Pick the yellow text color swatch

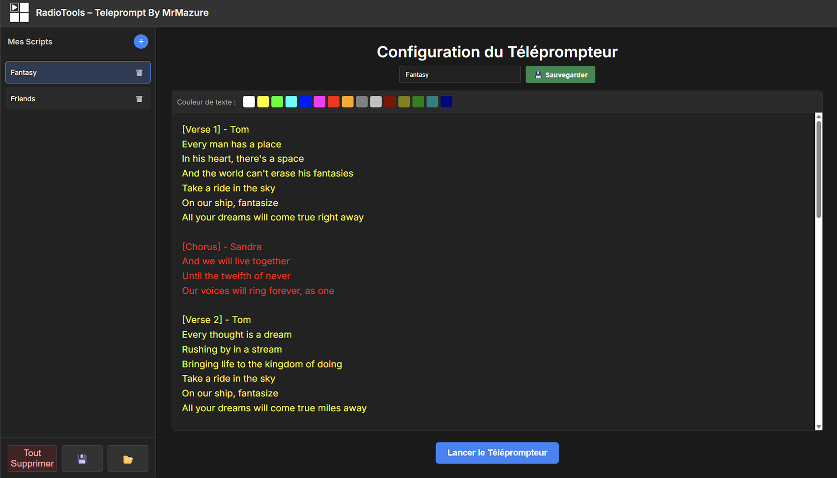263,102
